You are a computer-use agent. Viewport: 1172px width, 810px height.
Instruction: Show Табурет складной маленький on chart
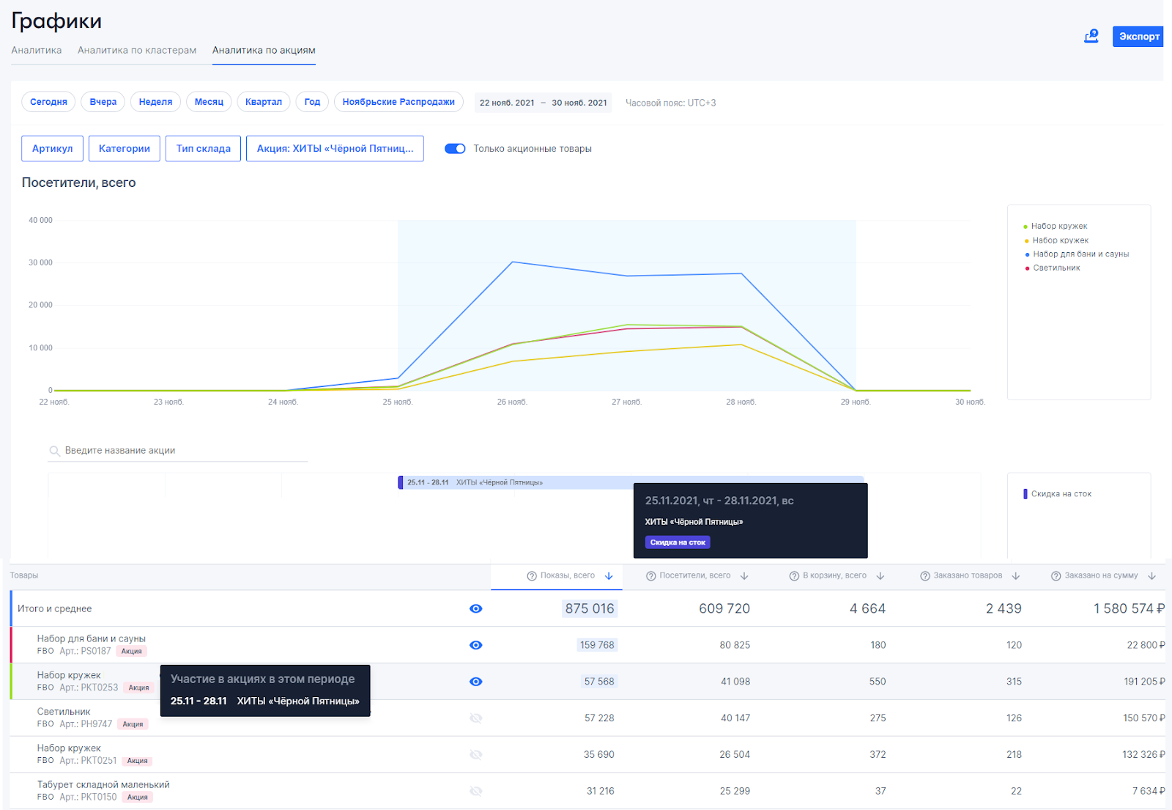tap(475, 791)
